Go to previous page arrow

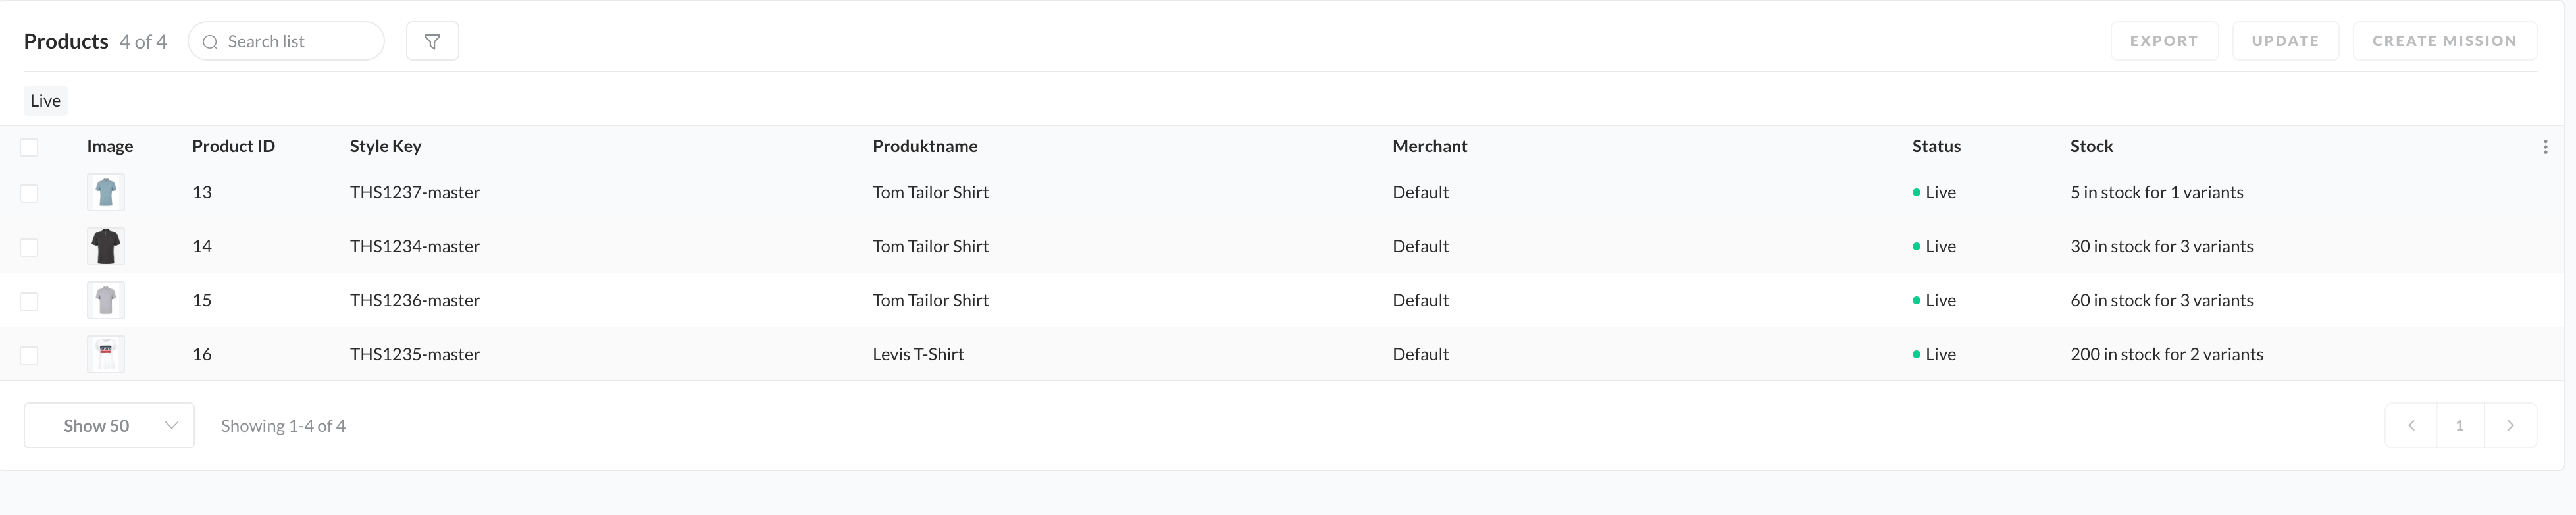point(2411,426)
